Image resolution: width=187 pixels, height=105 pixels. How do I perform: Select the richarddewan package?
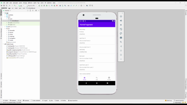point(15,21)
